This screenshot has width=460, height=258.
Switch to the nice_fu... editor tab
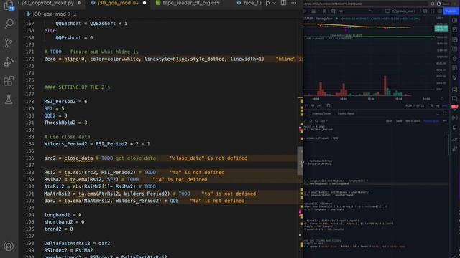(x=250, y=3)
